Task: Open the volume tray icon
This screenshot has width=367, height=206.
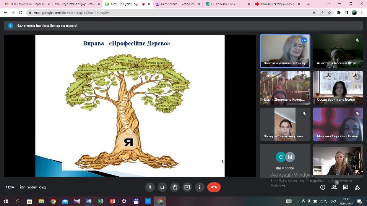Action: click(x=320, y=201)
